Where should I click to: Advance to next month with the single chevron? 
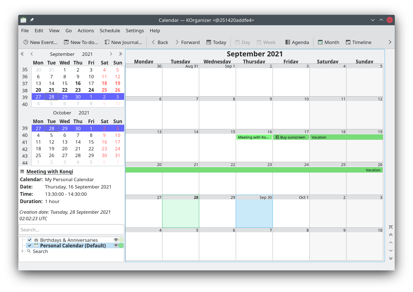pyautogui.click(x=111, y=54)
